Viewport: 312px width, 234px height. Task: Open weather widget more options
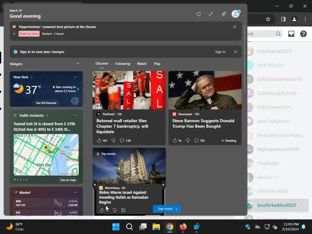click(x=75, y=77)
